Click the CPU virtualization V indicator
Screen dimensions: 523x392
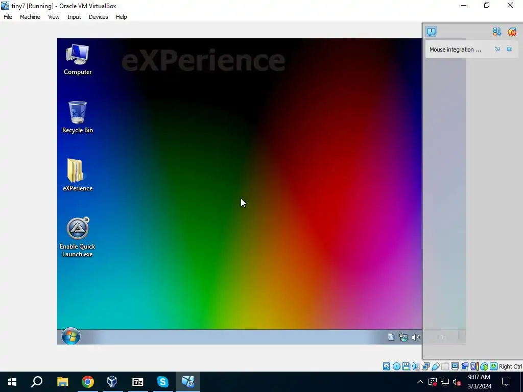click(x=474, y=366)
